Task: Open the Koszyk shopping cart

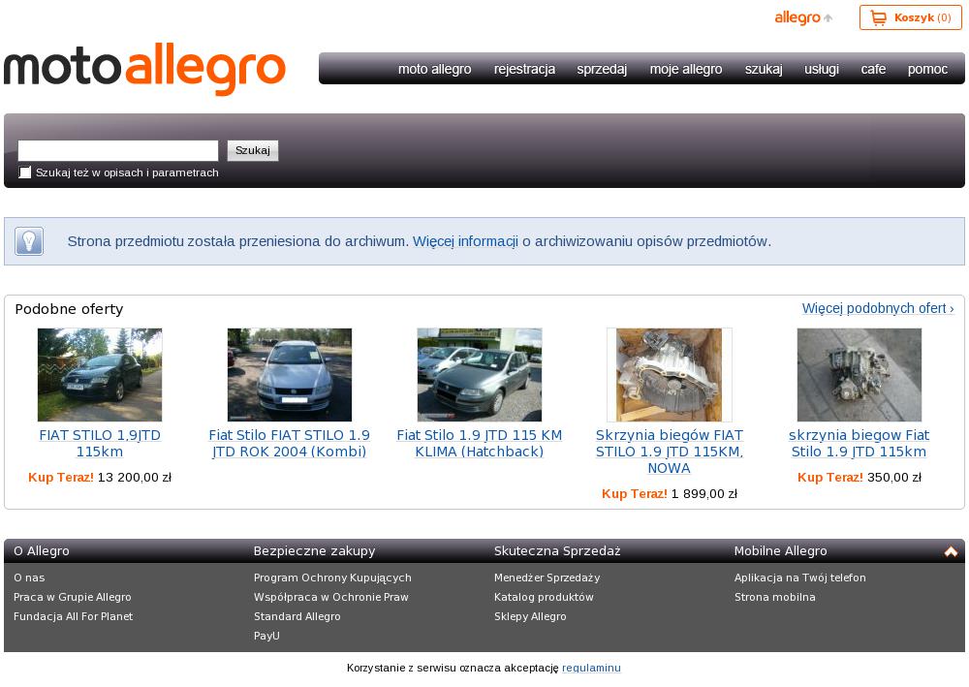Action: [x=910, y=17]
